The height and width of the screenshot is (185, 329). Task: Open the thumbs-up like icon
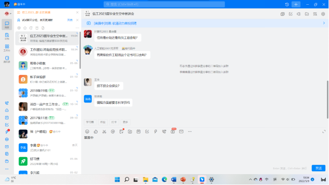[96, 131]
